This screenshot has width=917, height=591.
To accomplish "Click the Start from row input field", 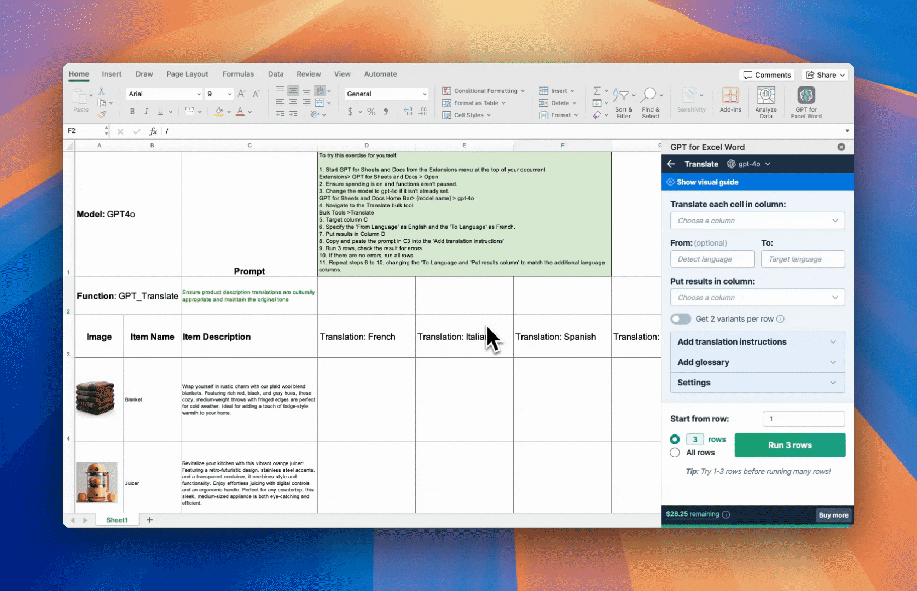I will pyautogui.click(x=803, y=419).
